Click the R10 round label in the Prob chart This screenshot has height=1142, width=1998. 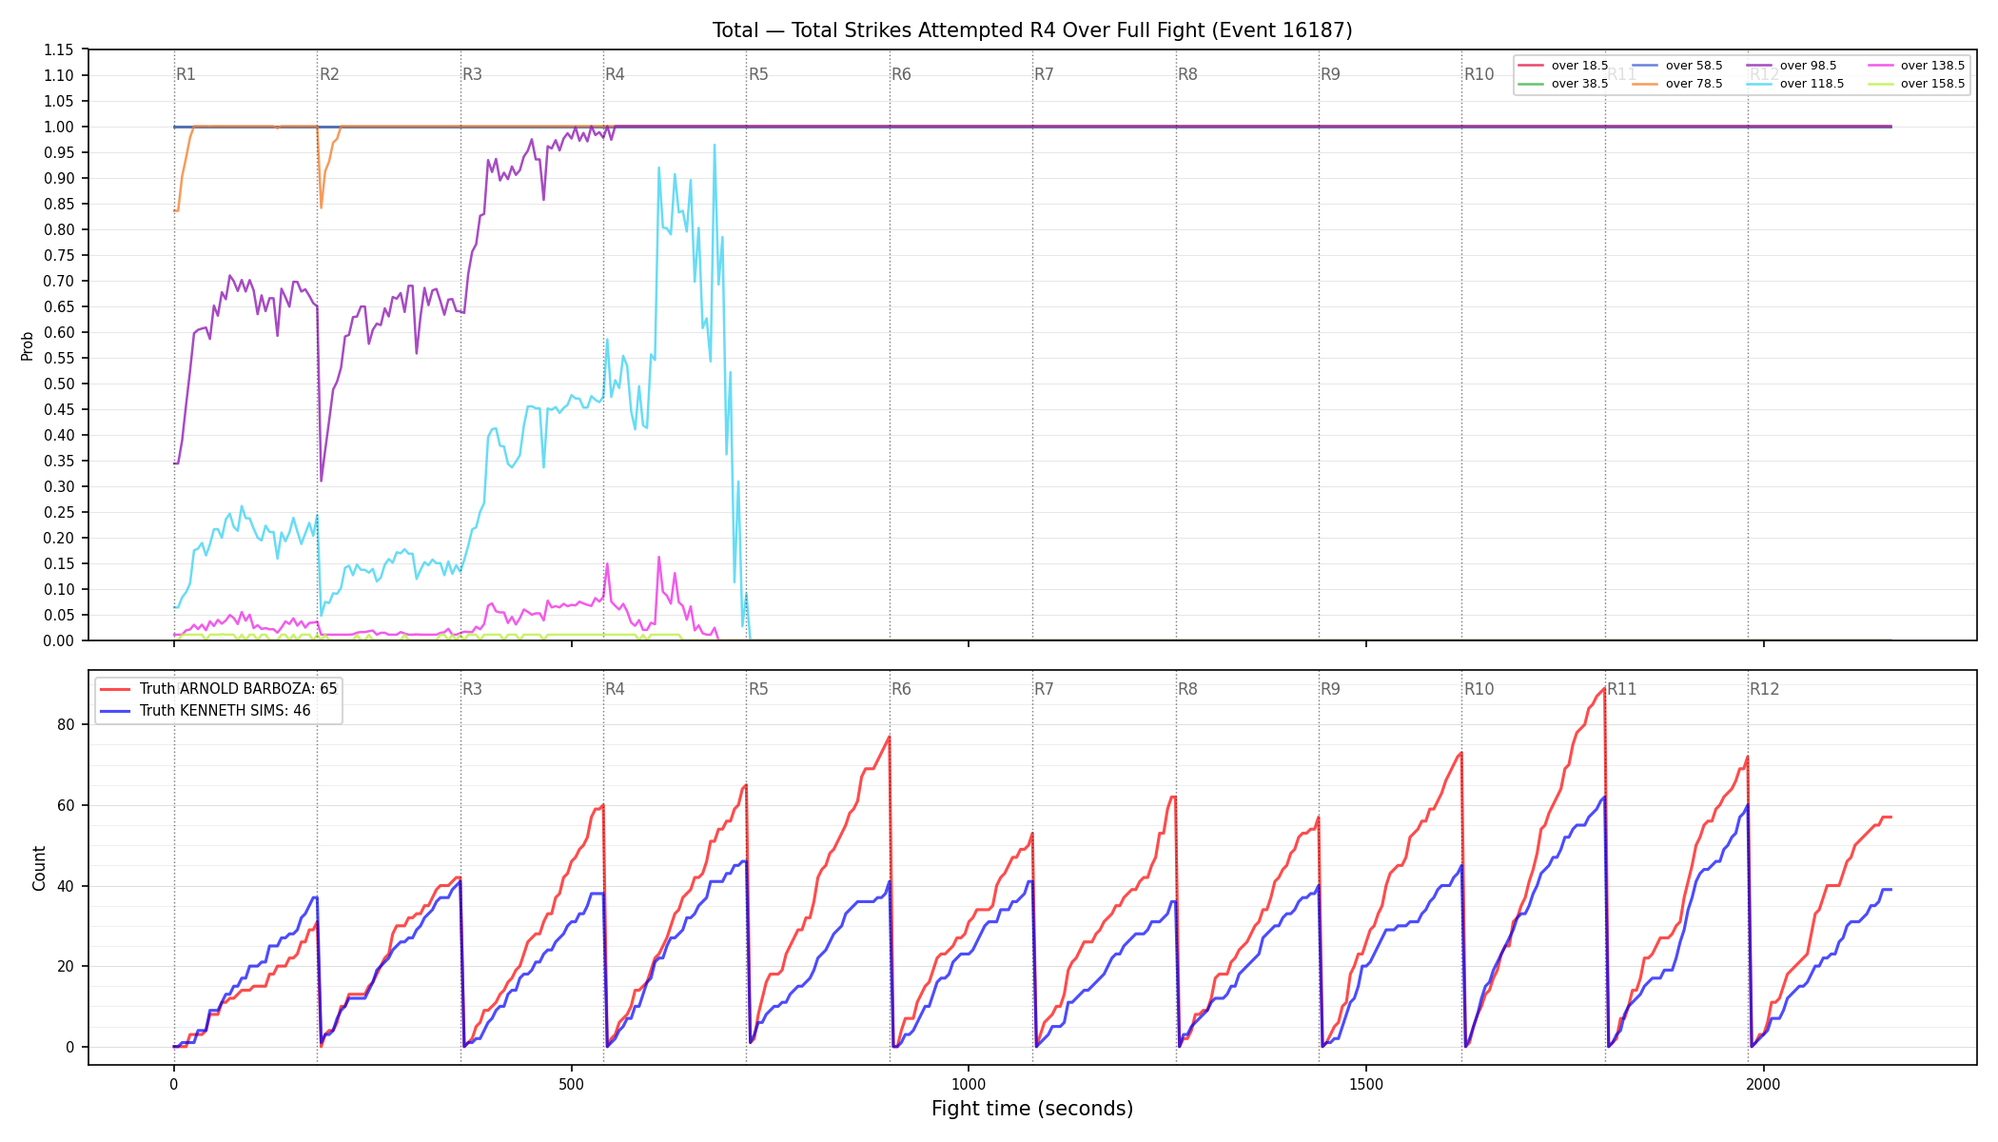(1479, 74)
